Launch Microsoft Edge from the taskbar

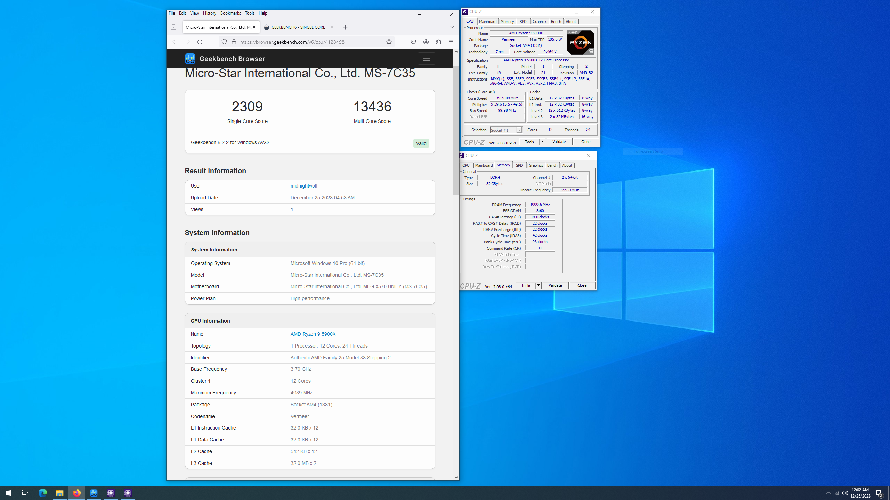(43, 493)
